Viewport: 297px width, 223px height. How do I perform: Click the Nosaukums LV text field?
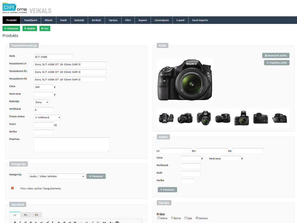70,64
